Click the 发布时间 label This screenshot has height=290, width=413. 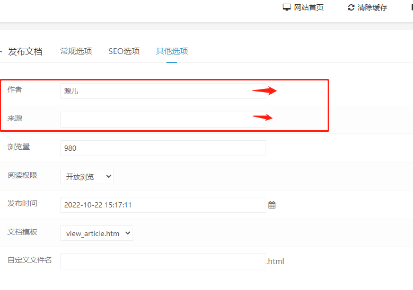22,203
